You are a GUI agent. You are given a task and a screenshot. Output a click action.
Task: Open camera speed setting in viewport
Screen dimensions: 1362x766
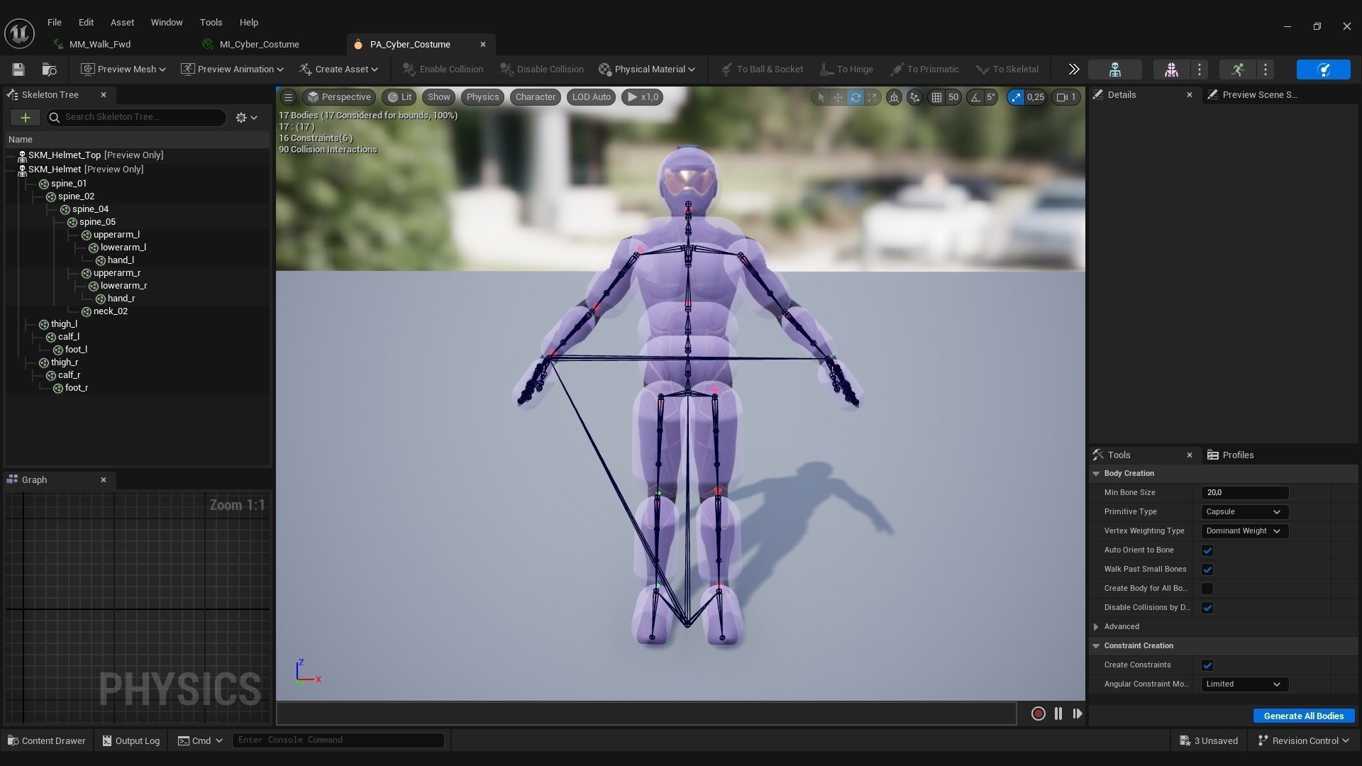coord(1066,97)
